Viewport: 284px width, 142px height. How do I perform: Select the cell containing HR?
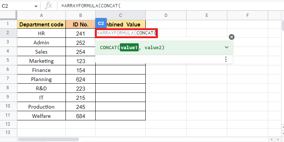[x=42, y=33]
